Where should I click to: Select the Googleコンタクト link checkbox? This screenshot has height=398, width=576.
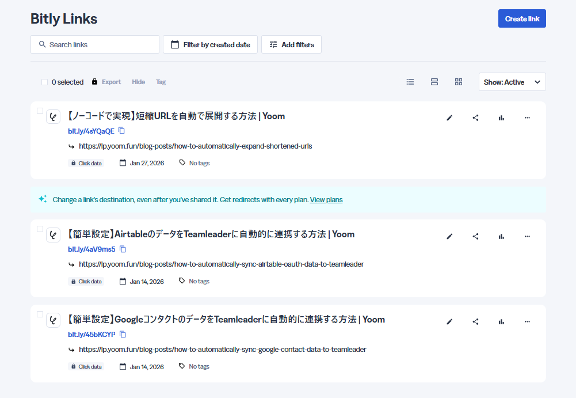[40, 314]
